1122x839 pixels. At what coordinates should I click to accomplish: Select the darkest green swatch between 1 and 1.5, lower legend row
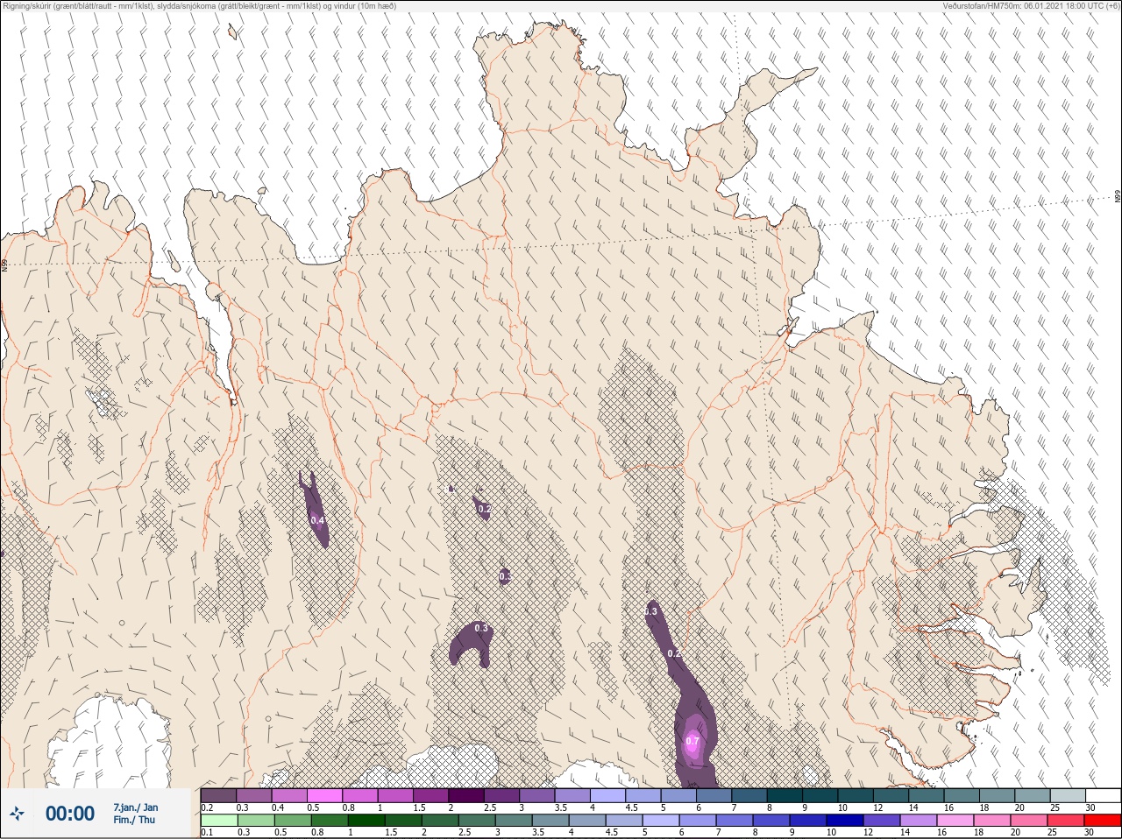(366, 821)
